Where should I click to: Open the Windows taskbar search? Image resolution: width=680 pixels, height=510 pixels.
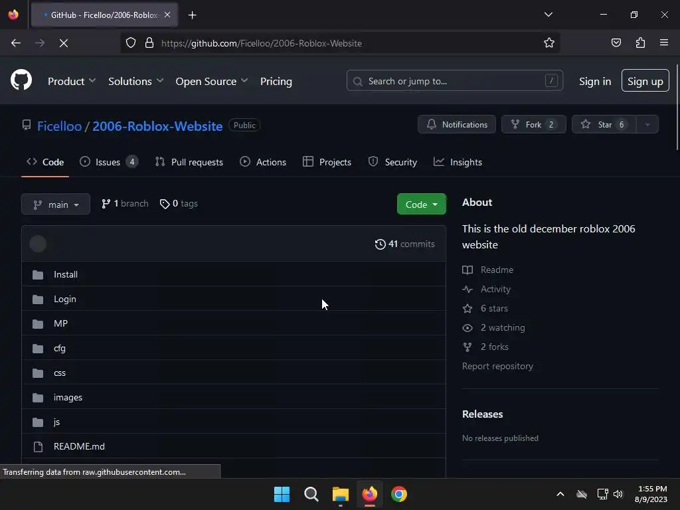click(x=311, y=494)
